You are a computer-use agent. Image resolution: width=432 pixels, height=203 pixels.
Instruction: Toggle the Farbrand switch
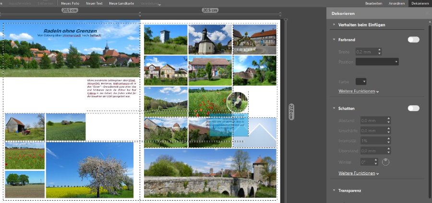(x=413, y=39)
